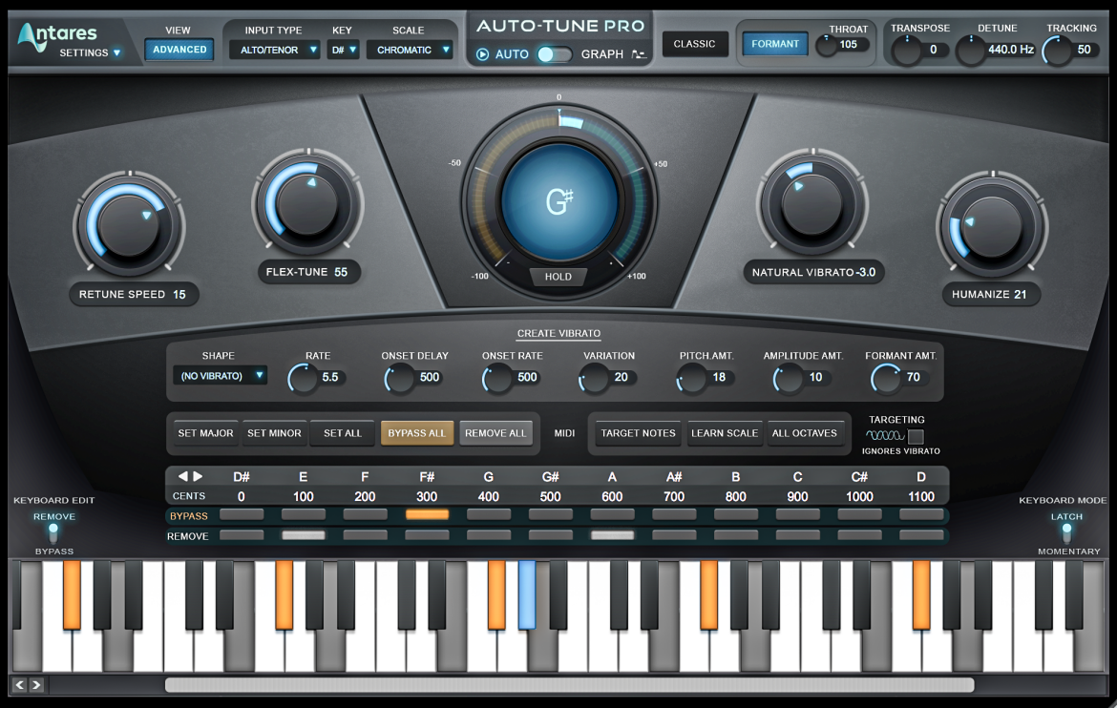The width and height of the screenshot is (1117, 708).
Task: Click the blue highlighted piano key
Action: (527, 594)
